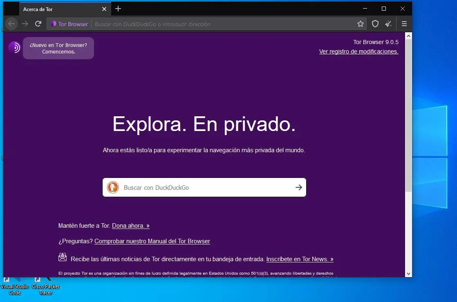
Task: Bookmark this page with the star icon
Action: coord(361,24)
